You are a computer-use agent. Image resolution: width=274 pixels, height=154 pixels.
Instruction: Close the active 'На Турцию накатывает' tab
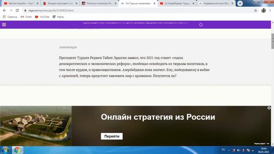154,3
